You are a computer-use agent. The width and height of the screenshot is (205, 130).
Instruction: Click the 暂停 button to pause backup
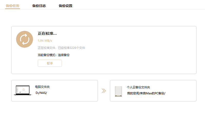[50, 63]
